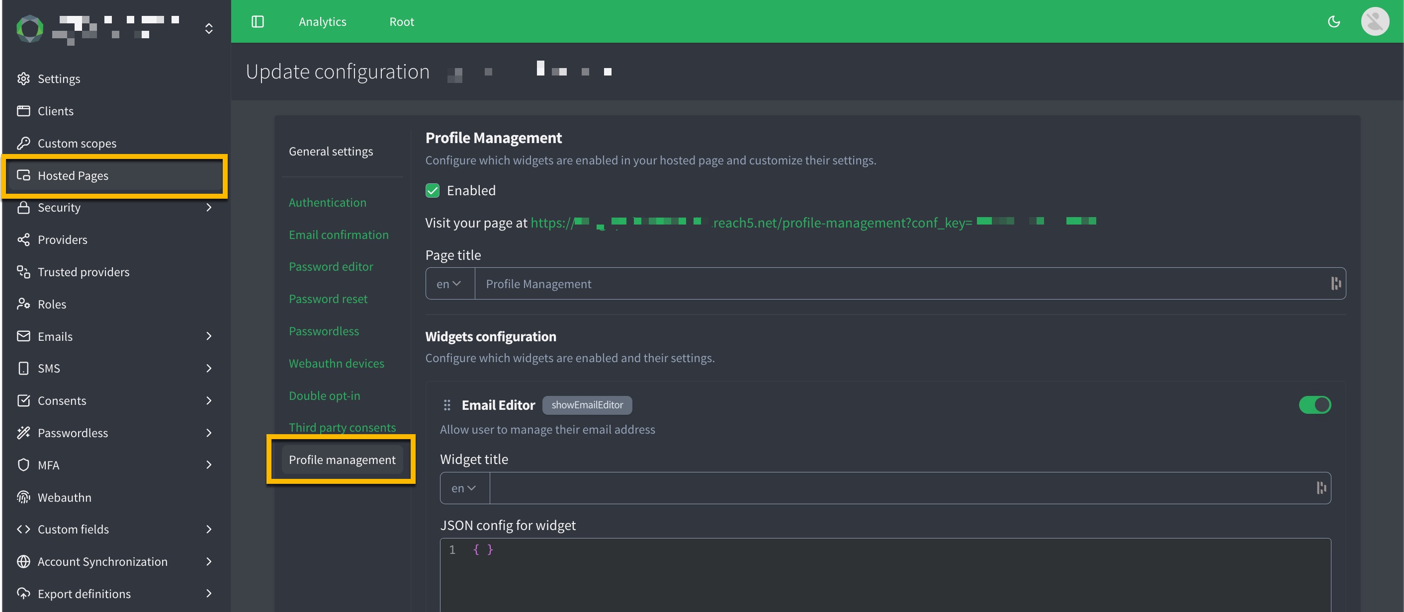Open the Roles section via its icon
The width and height of the screenshot is (1404, 612).
(24, 304)
